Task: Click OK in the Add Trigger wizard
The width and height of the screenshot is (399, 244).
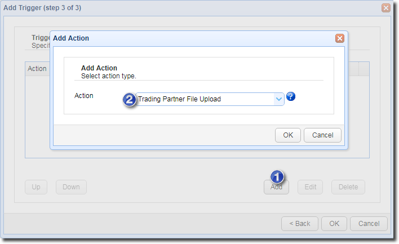Action: 334,224
